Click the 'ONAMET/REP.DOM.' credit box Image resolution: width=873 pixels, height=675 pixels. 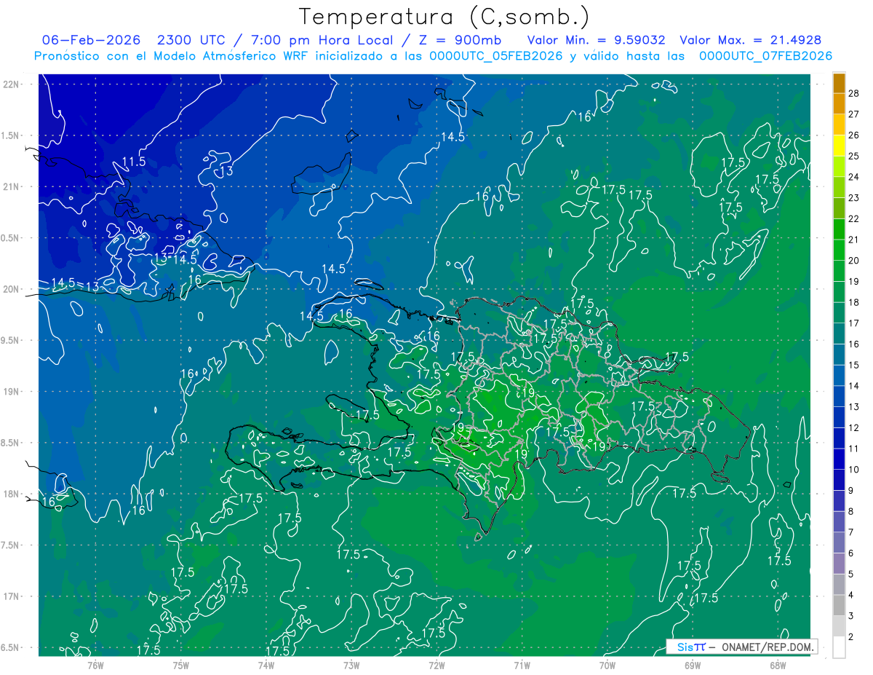coord(741,647)
